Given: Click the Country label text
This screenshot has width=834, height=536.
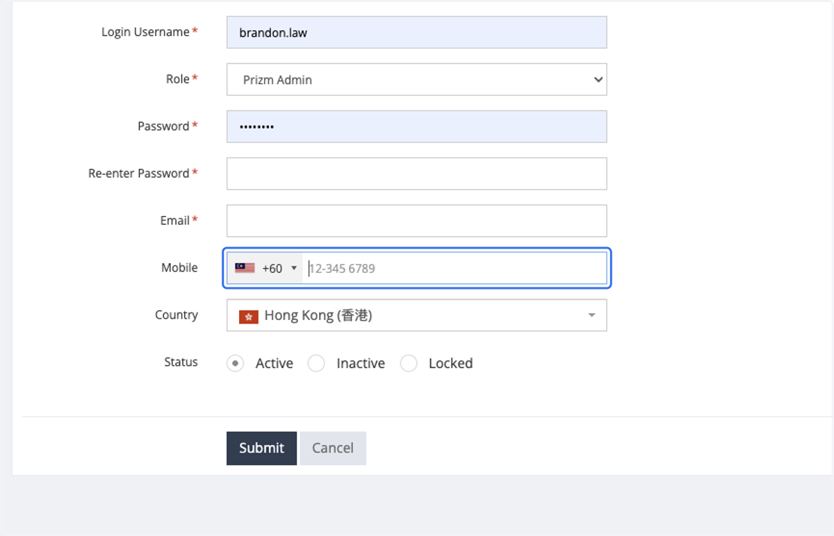Looking at the screenshot, I should pyautogui.click(x=177, y=315).
